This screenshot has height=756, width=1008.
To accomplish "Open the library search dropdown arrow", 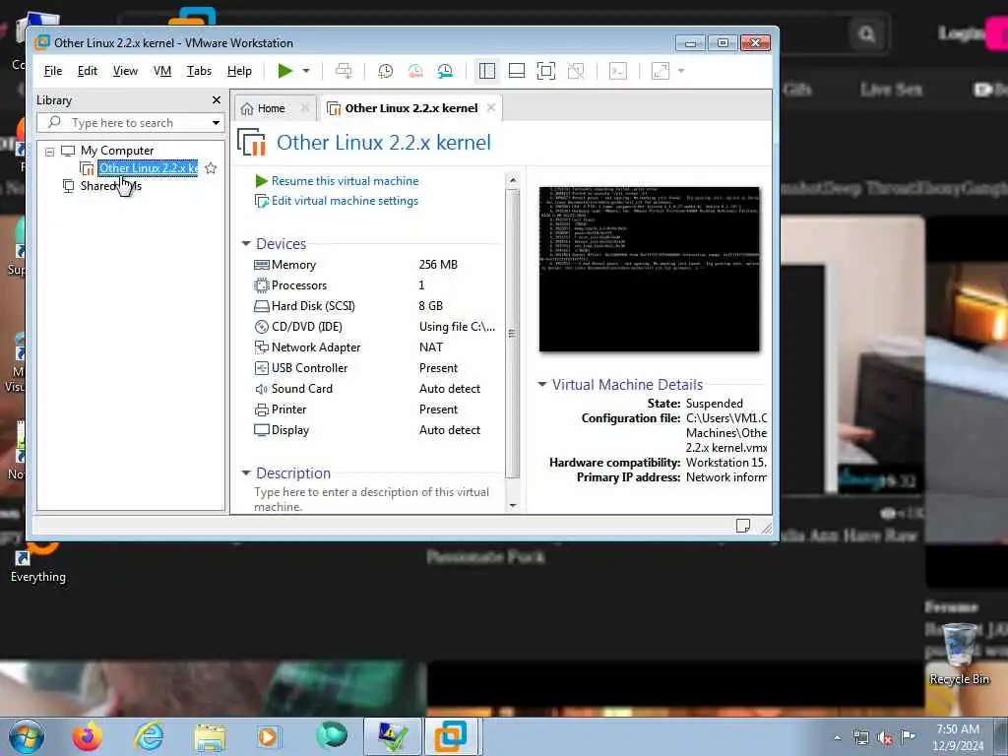I will [216, 123].
